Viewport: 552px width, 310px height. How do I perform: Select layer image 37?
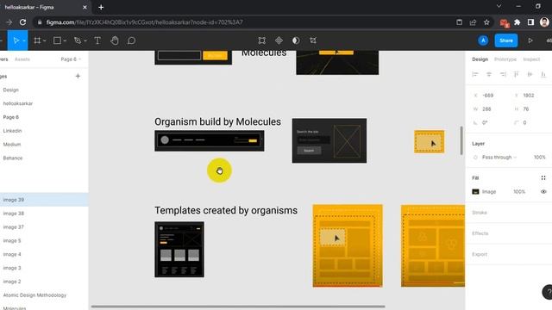point(44,227)
